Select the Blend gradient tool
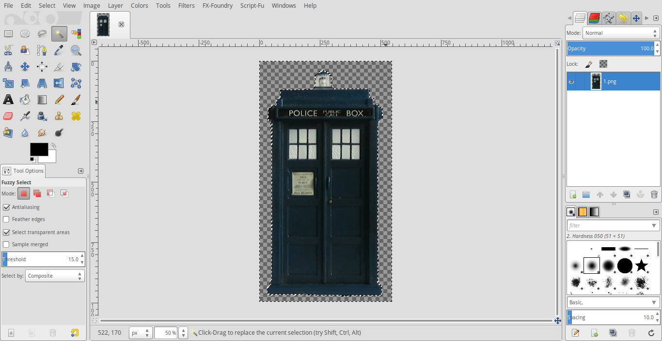Screen dimensions: 662x341 (x=42, y=100)
